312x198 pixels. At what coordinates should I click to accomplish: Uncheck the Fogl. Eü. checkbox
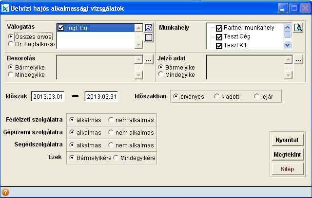[x=61, y=28]
